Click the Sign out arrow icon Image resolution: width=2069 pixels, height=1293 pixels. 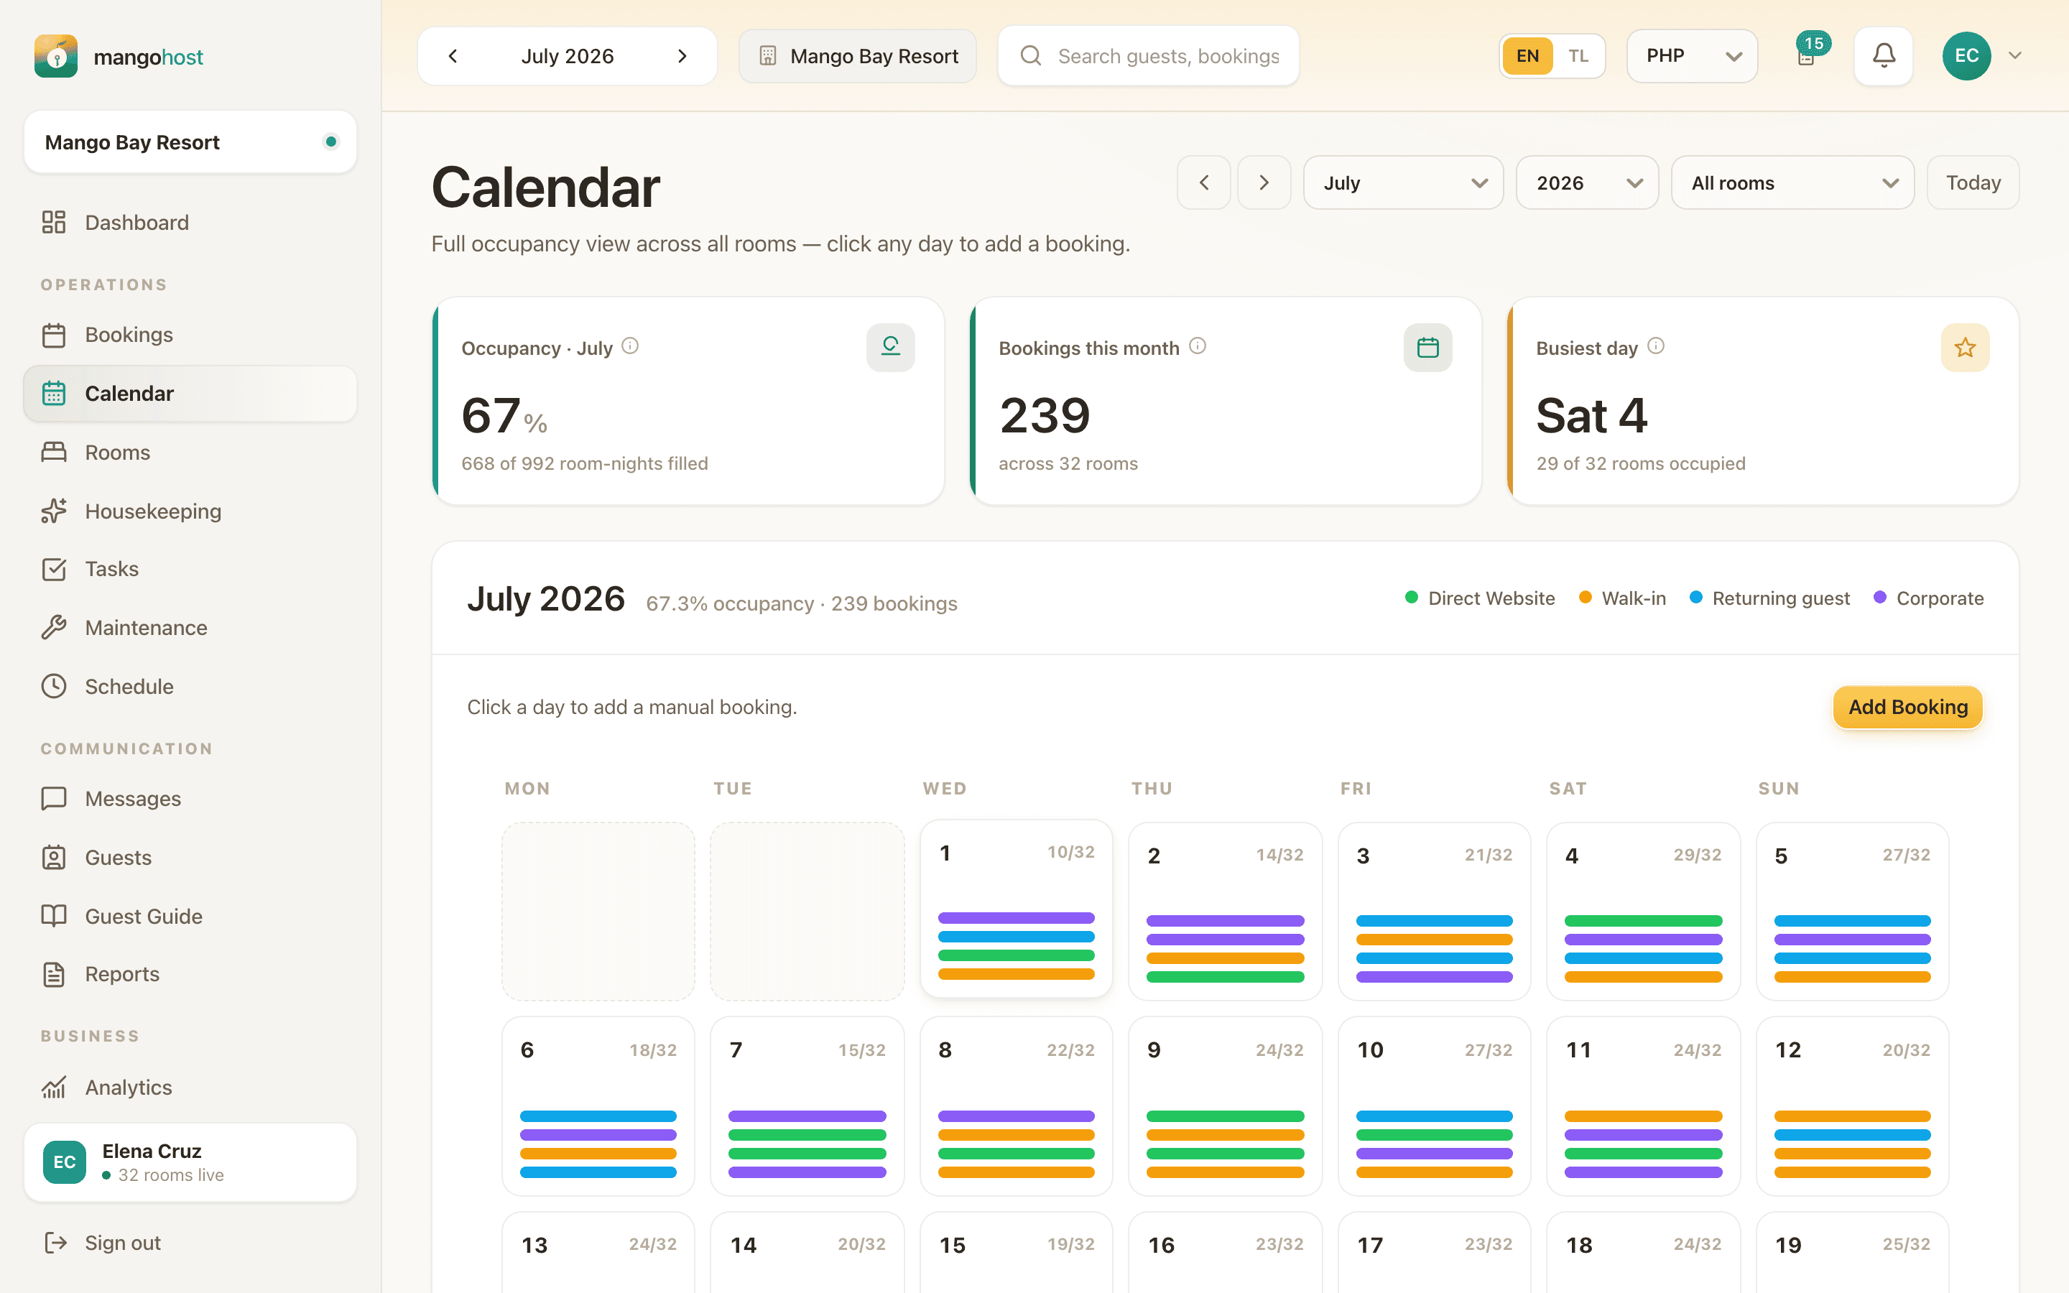click(55, 1243)
